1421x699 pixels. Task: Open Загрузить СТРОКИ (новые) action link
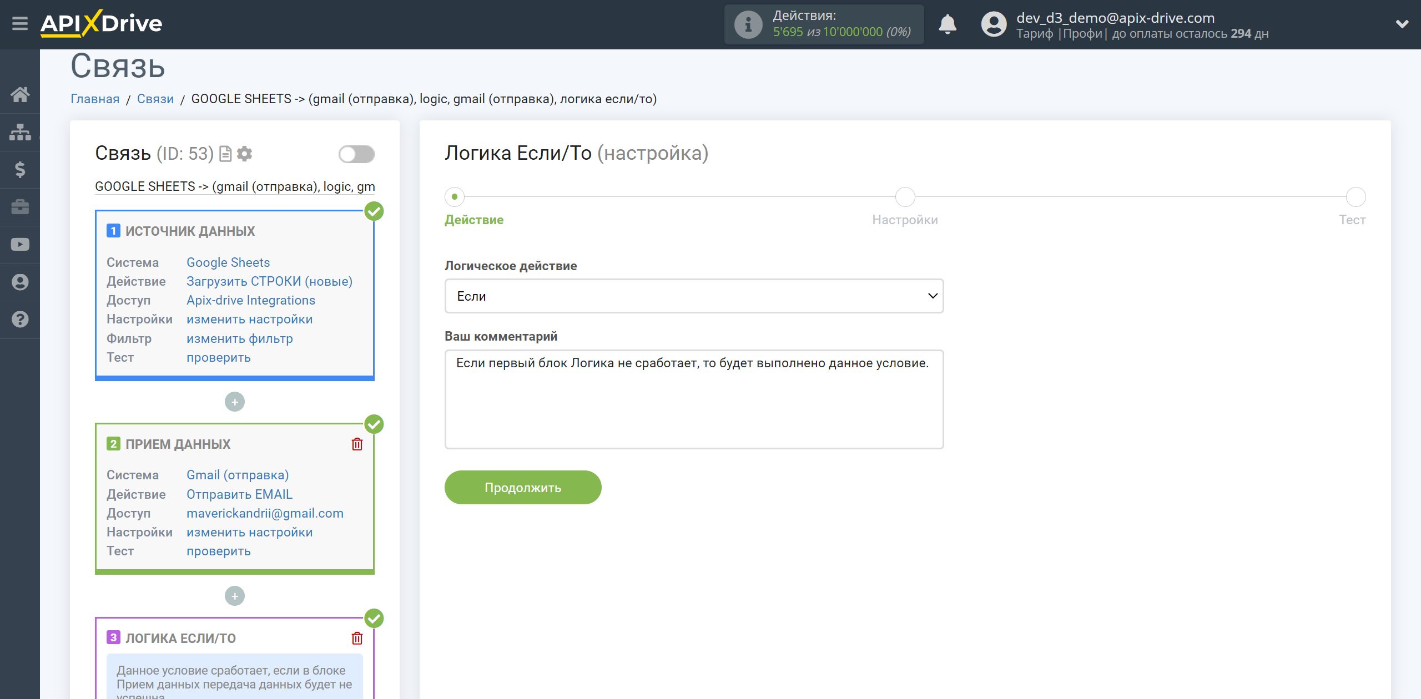tap(269, 281)
